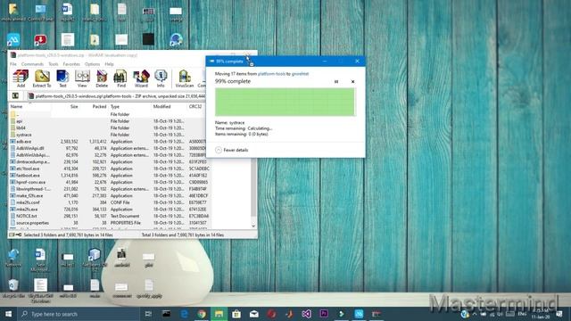Image resolution: width=571 pixels, height=321 pixels.
Task: Click the Info toolbar icon
Action: click(x=161, y=78)
